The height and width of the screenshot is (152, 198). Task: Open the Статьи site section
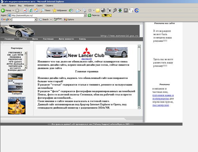pos(23,39)
